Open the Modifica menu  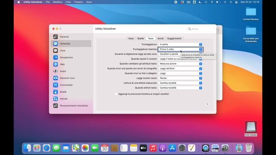click(57, 2)
